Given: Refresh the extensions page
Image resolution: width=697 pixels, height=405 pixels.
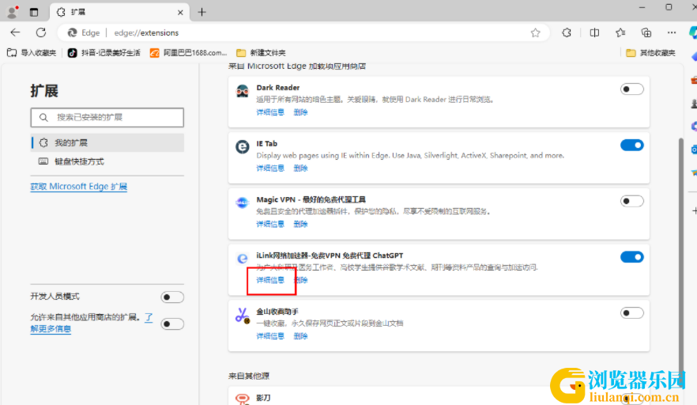Looking at the screenshot, I should pos(41,32).
